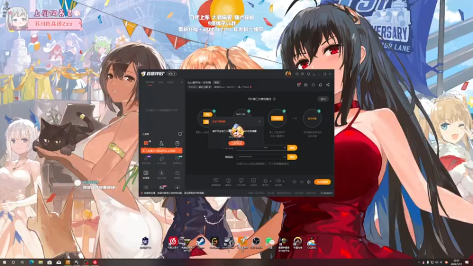Click the screen capture icon in the bottom toolbar
The height and width of the screenshot is (266, 473).
[x=216, y=181]
